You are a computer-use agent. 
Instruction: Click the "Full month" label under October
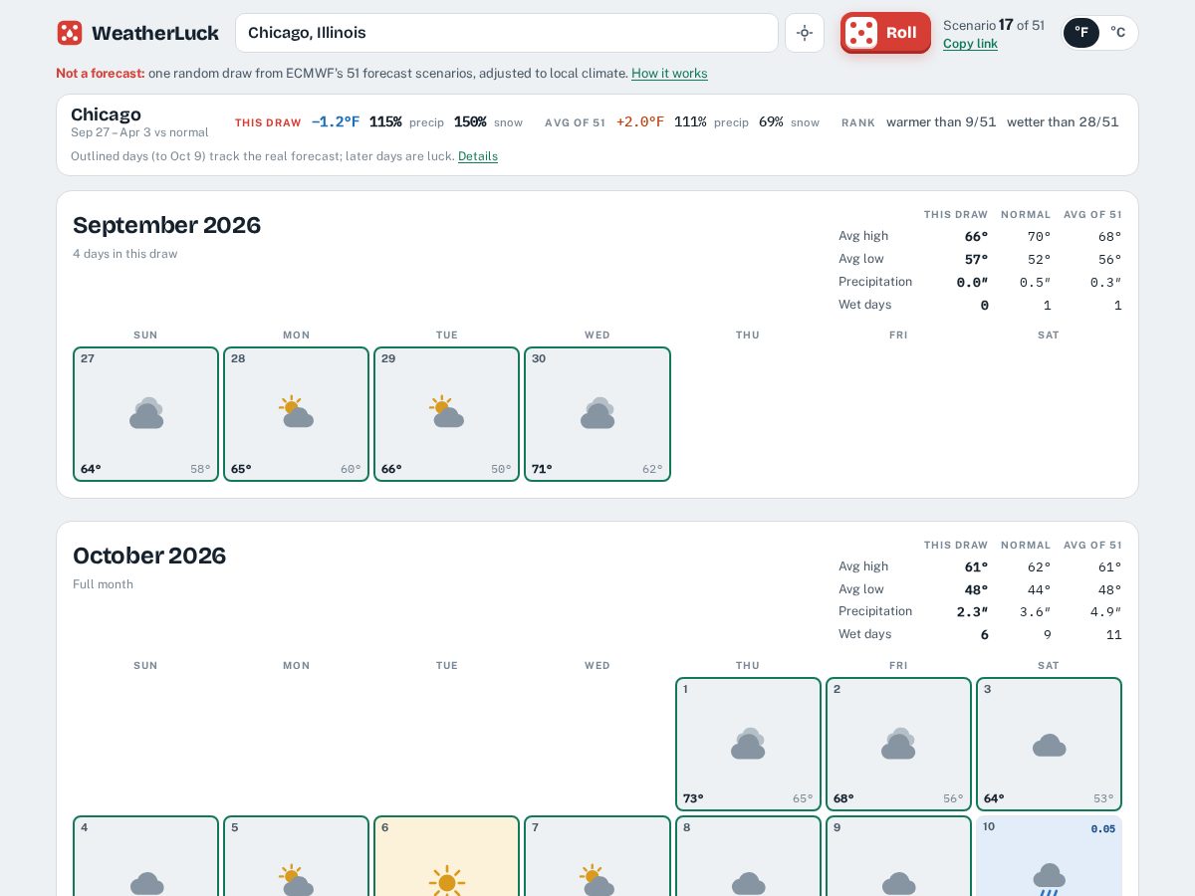(103, 584)
